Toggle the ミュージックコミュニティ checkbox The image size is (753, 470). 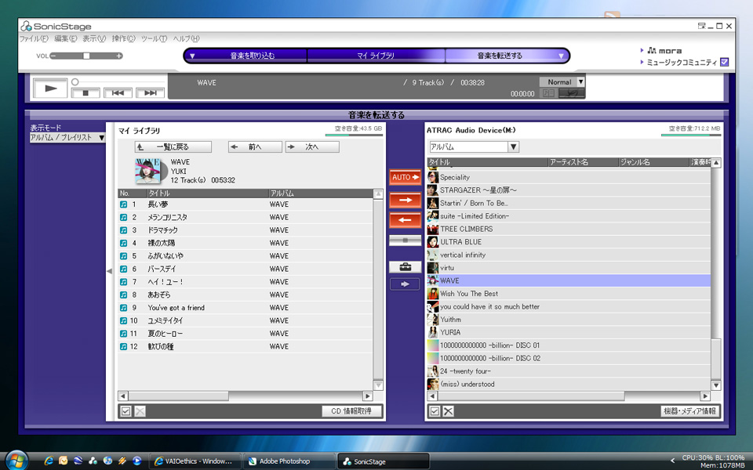click(725, 62)
